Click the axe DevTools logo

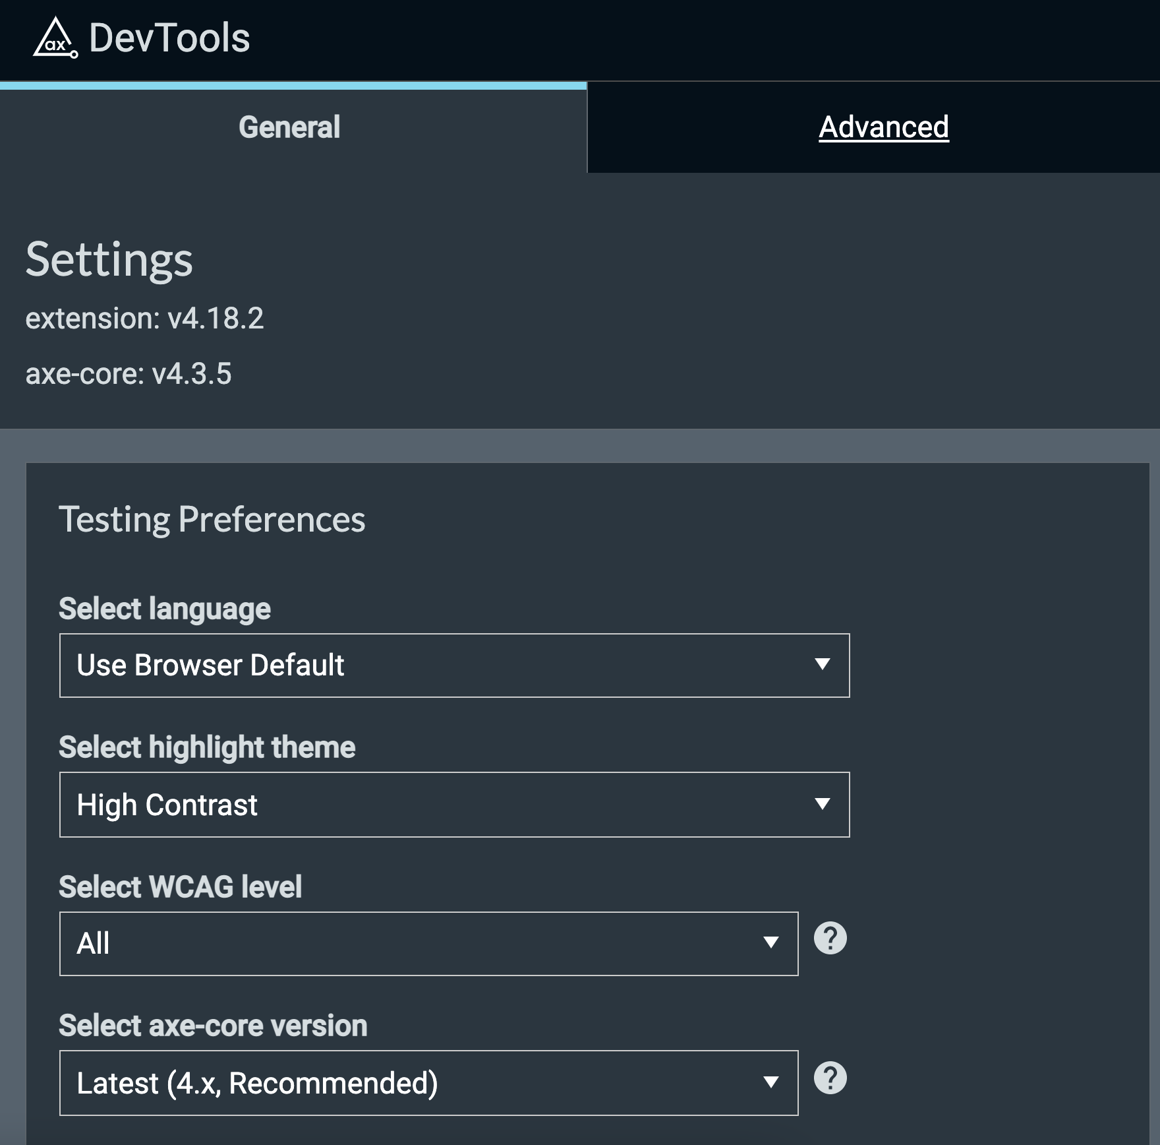57,40
